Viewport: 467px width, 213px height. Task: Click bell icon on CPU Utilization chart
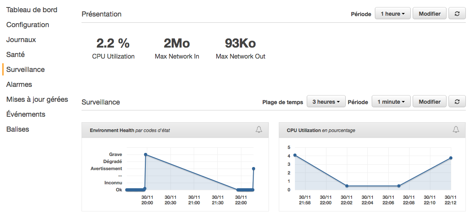click(x=456, y=130)
